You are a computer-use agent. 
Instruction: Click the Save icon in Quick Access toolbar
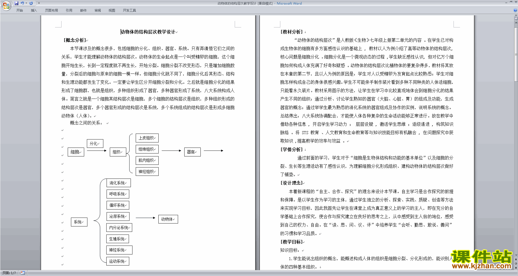click(x=16, y=3)
